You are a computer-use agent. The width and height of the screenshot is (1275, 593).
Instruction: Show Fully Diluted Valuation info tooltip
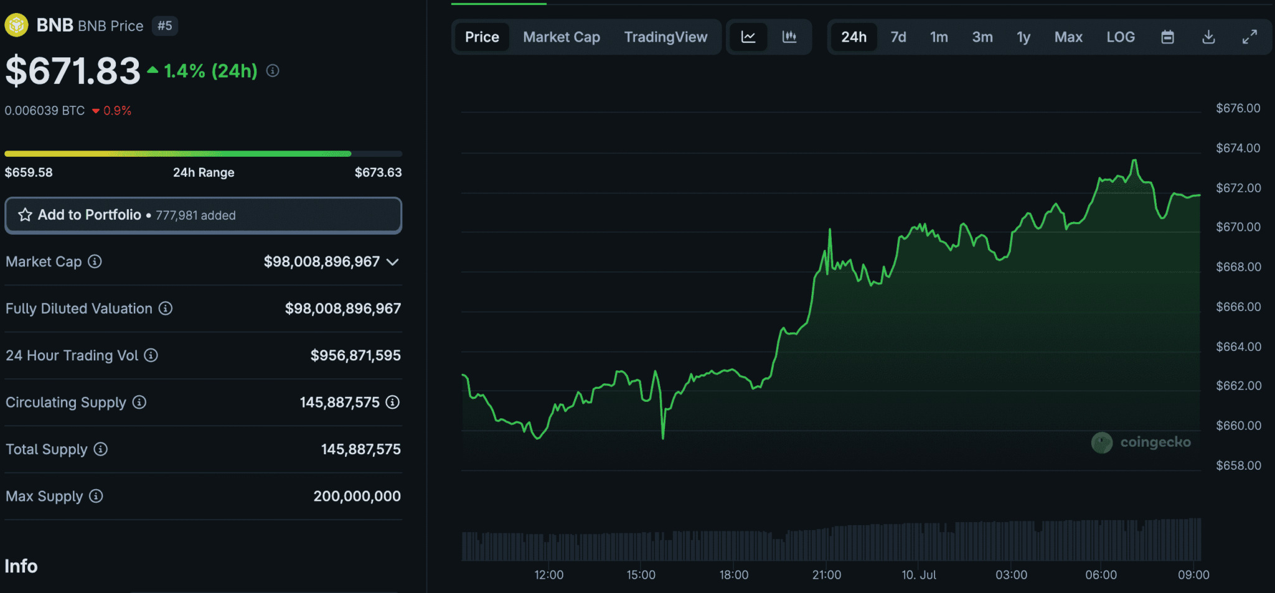coord(166,308)
